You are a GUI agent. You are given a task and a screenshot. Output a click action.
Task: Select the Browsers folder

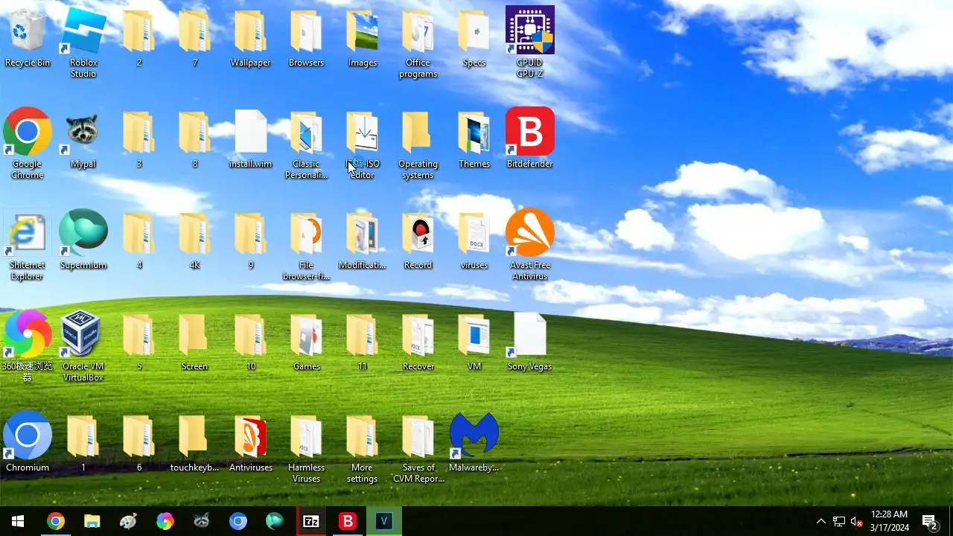tap(307, 37)
